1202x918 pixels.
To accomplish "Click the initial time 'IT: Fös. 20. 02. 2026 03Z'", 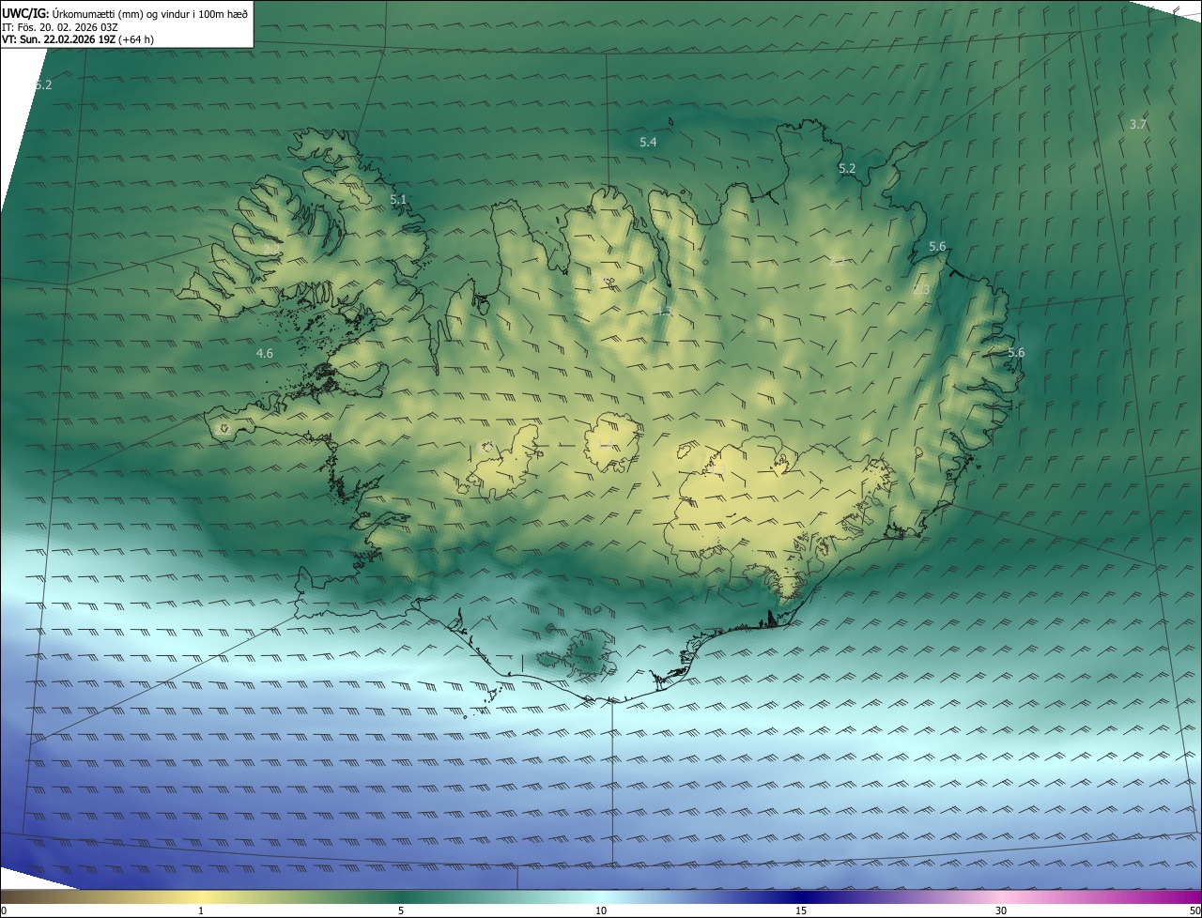I will 61,26.
